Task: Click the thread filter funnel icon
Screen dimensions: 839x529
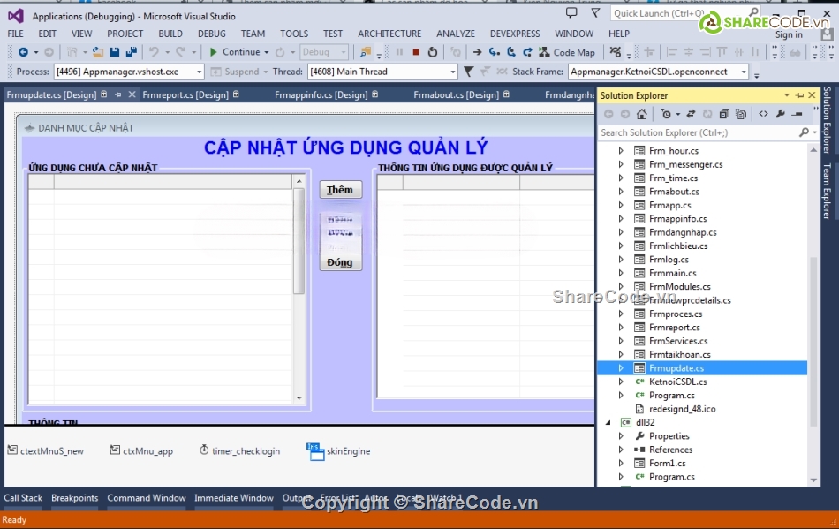Action: tap(468, 72)
